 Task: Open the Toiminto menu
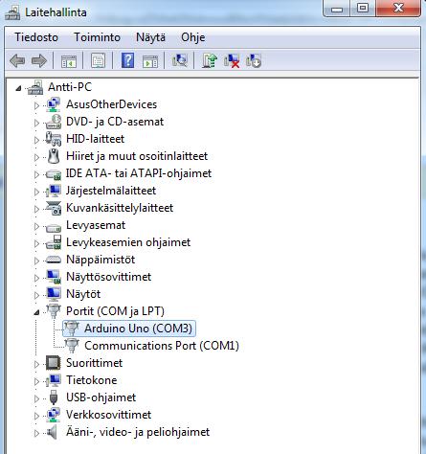point(97,37)
